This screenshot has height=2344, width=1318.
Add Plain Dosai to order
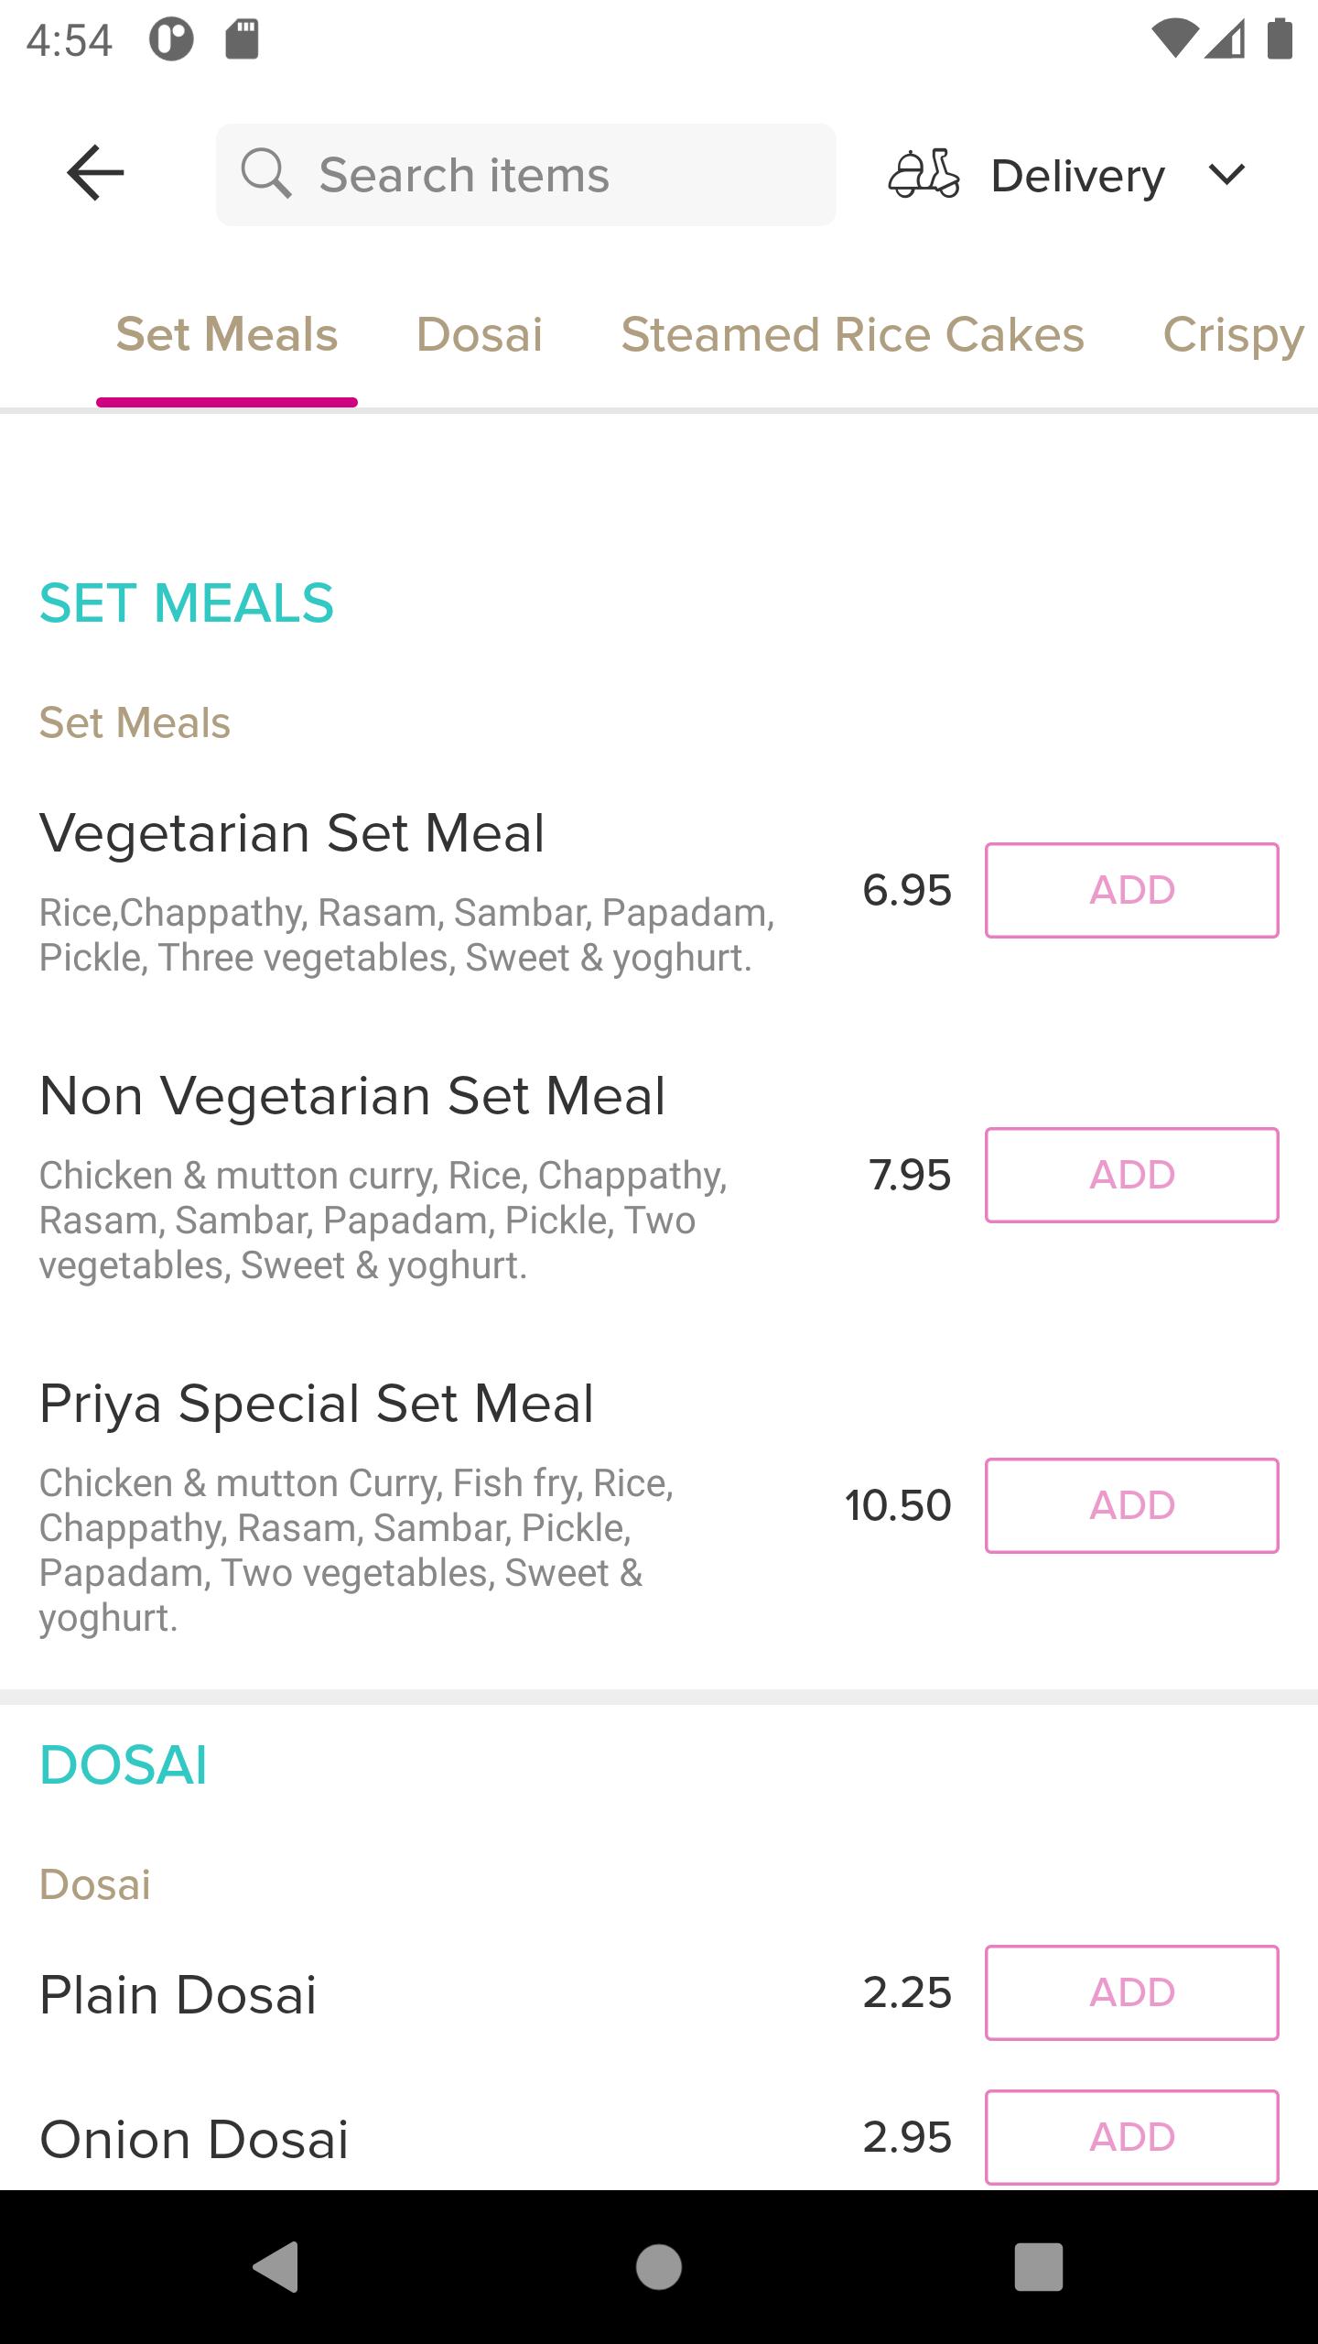[x=1132, y=1992]
